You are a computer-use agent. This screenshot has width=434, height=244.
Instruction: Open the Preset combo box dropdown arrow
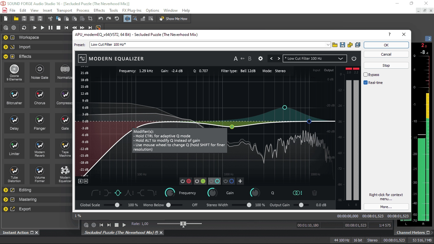pos(329,45)
